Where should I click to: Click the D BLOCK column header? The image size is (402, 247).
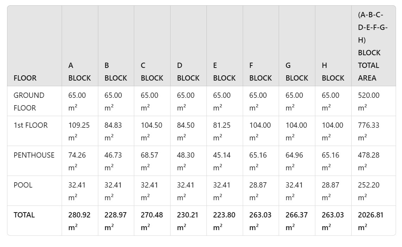click(188, 72)
